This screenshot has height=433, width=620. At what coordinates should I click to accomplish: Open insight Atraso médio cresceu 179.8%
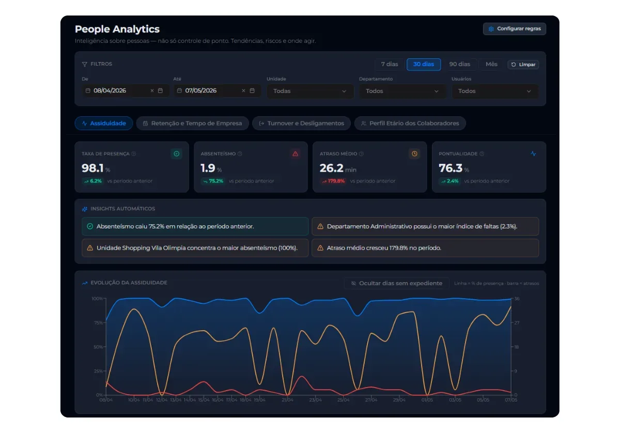point(425,248)
